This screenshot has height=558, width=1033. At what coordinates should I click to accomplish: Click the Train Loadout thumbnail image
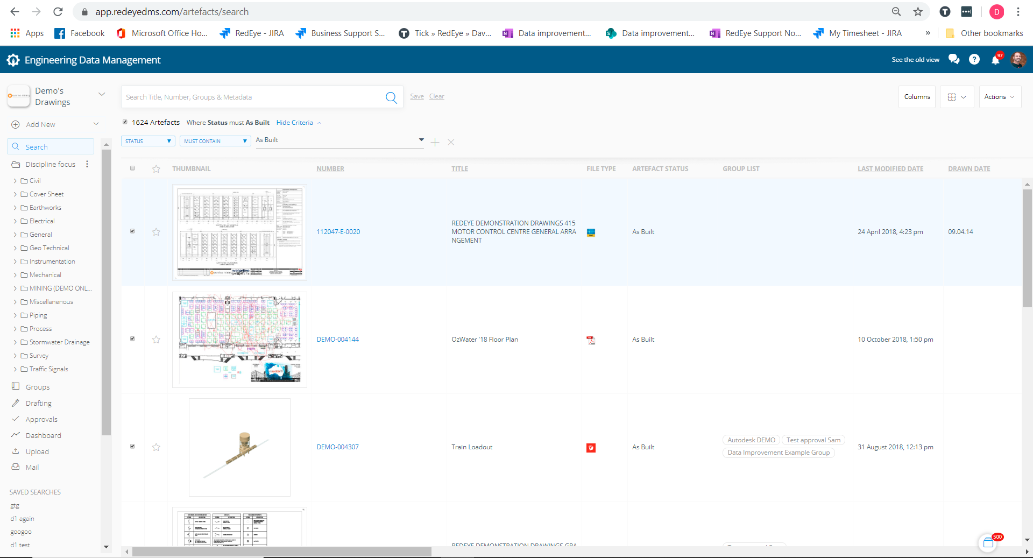point(239,447)
